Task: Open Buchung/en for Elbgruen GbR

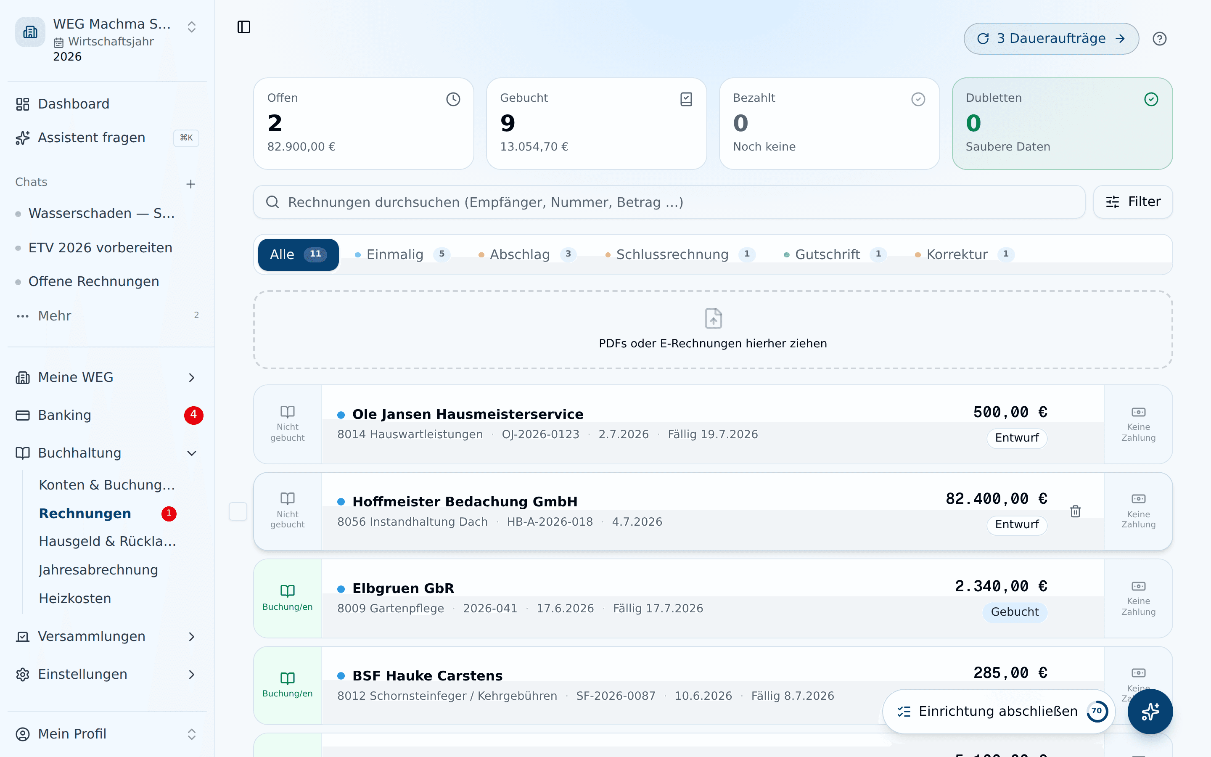Action: pyautogui.click(x=288, y=598)
